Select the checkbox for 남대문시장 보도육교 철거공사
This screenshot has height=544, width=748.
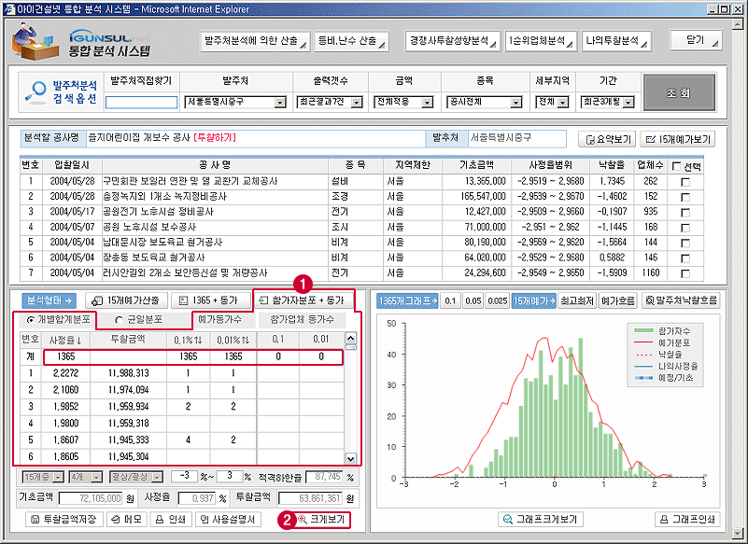(685, 243)
